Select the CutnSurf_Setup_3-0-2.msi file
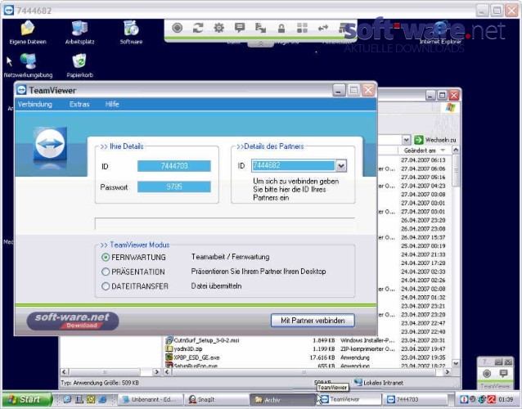This screenshot has height=409, width=522. 203,340
